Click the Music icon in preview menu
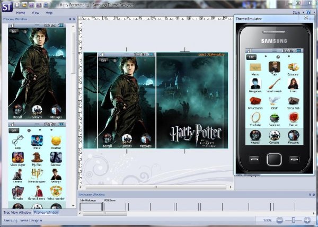This screenshot has height=227, width=318. pos(37,141)
